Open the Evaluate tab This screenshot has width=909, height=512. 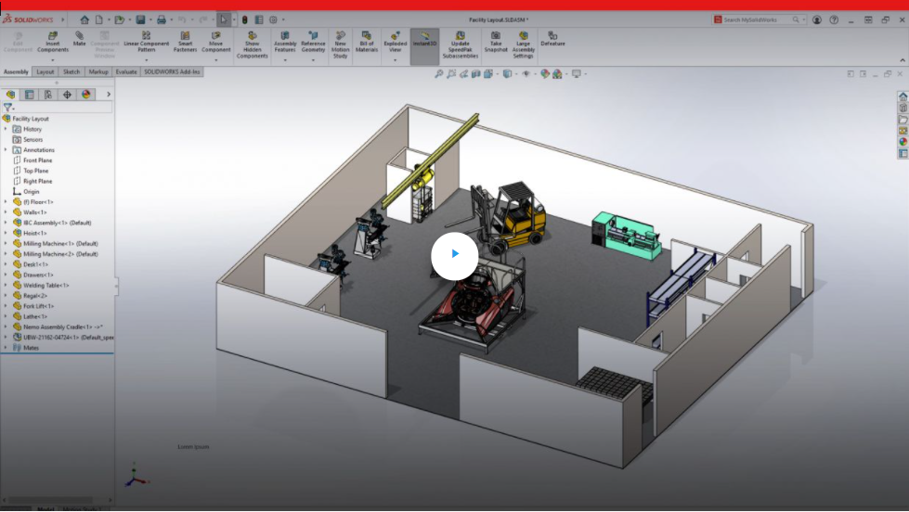(126, 71)
